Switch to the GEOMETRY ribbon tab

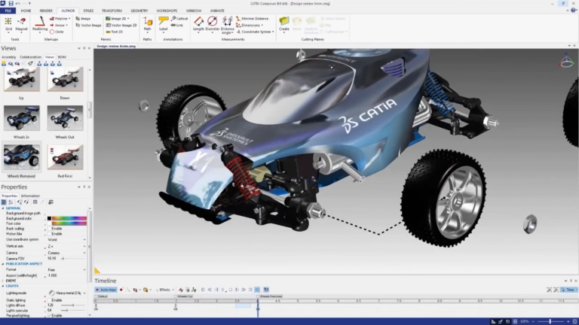139,11
